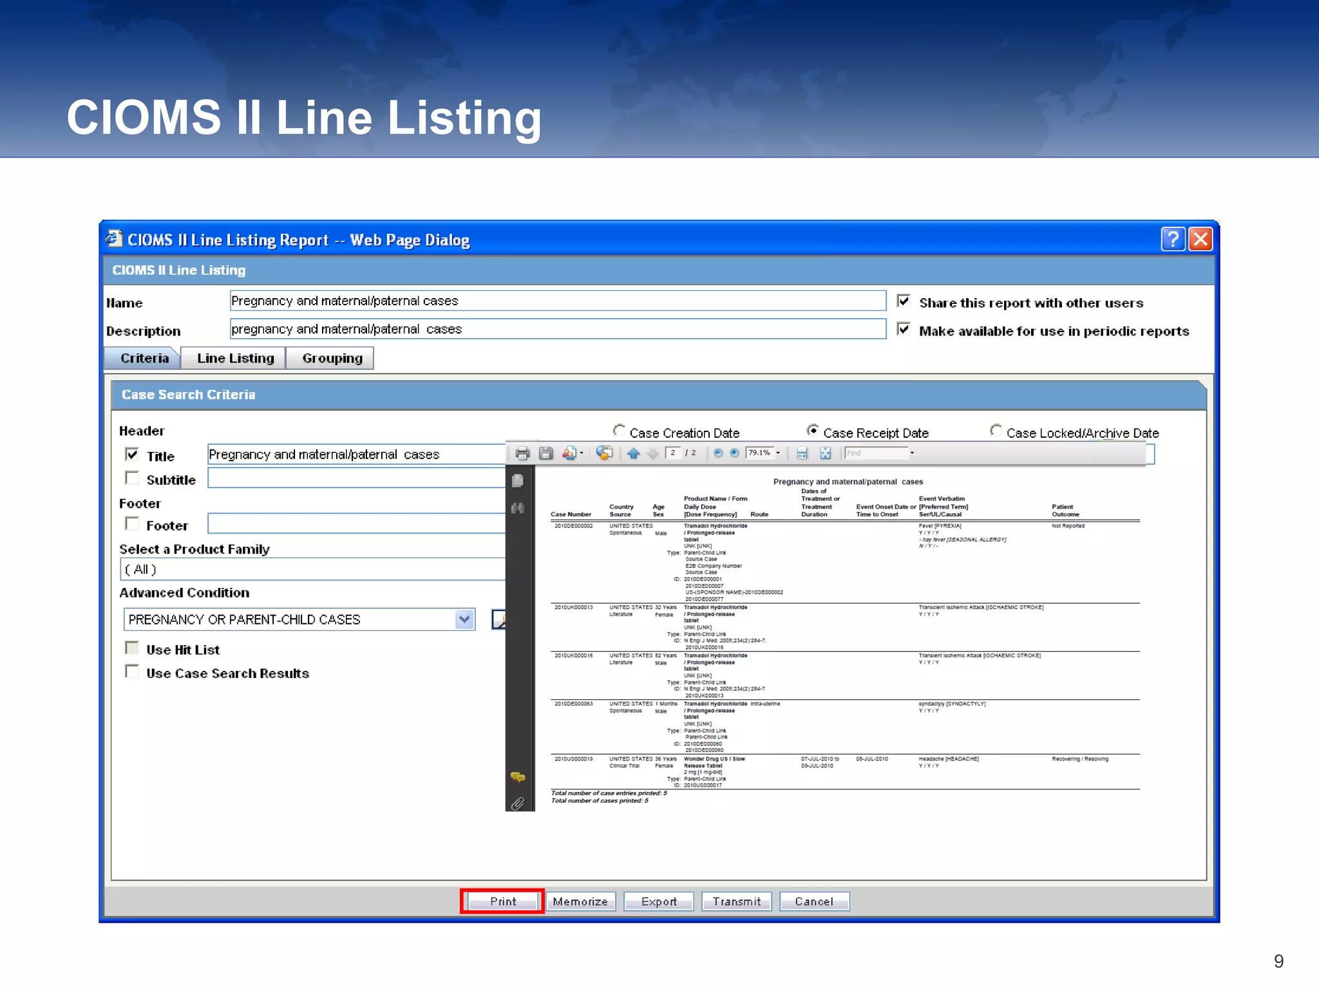
Task: Open the Pages panel icon in PDF sidebar
Action: click(x=517, y=480)
